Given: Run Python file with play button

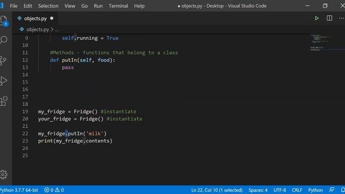Looking at the screenshot, I should 316,18.
